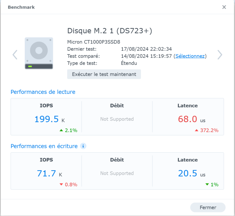Viewport: 235px width, 216px height.
Task: Click the Type de test: label
Action: pyautogui.click(x=82, y=63)
